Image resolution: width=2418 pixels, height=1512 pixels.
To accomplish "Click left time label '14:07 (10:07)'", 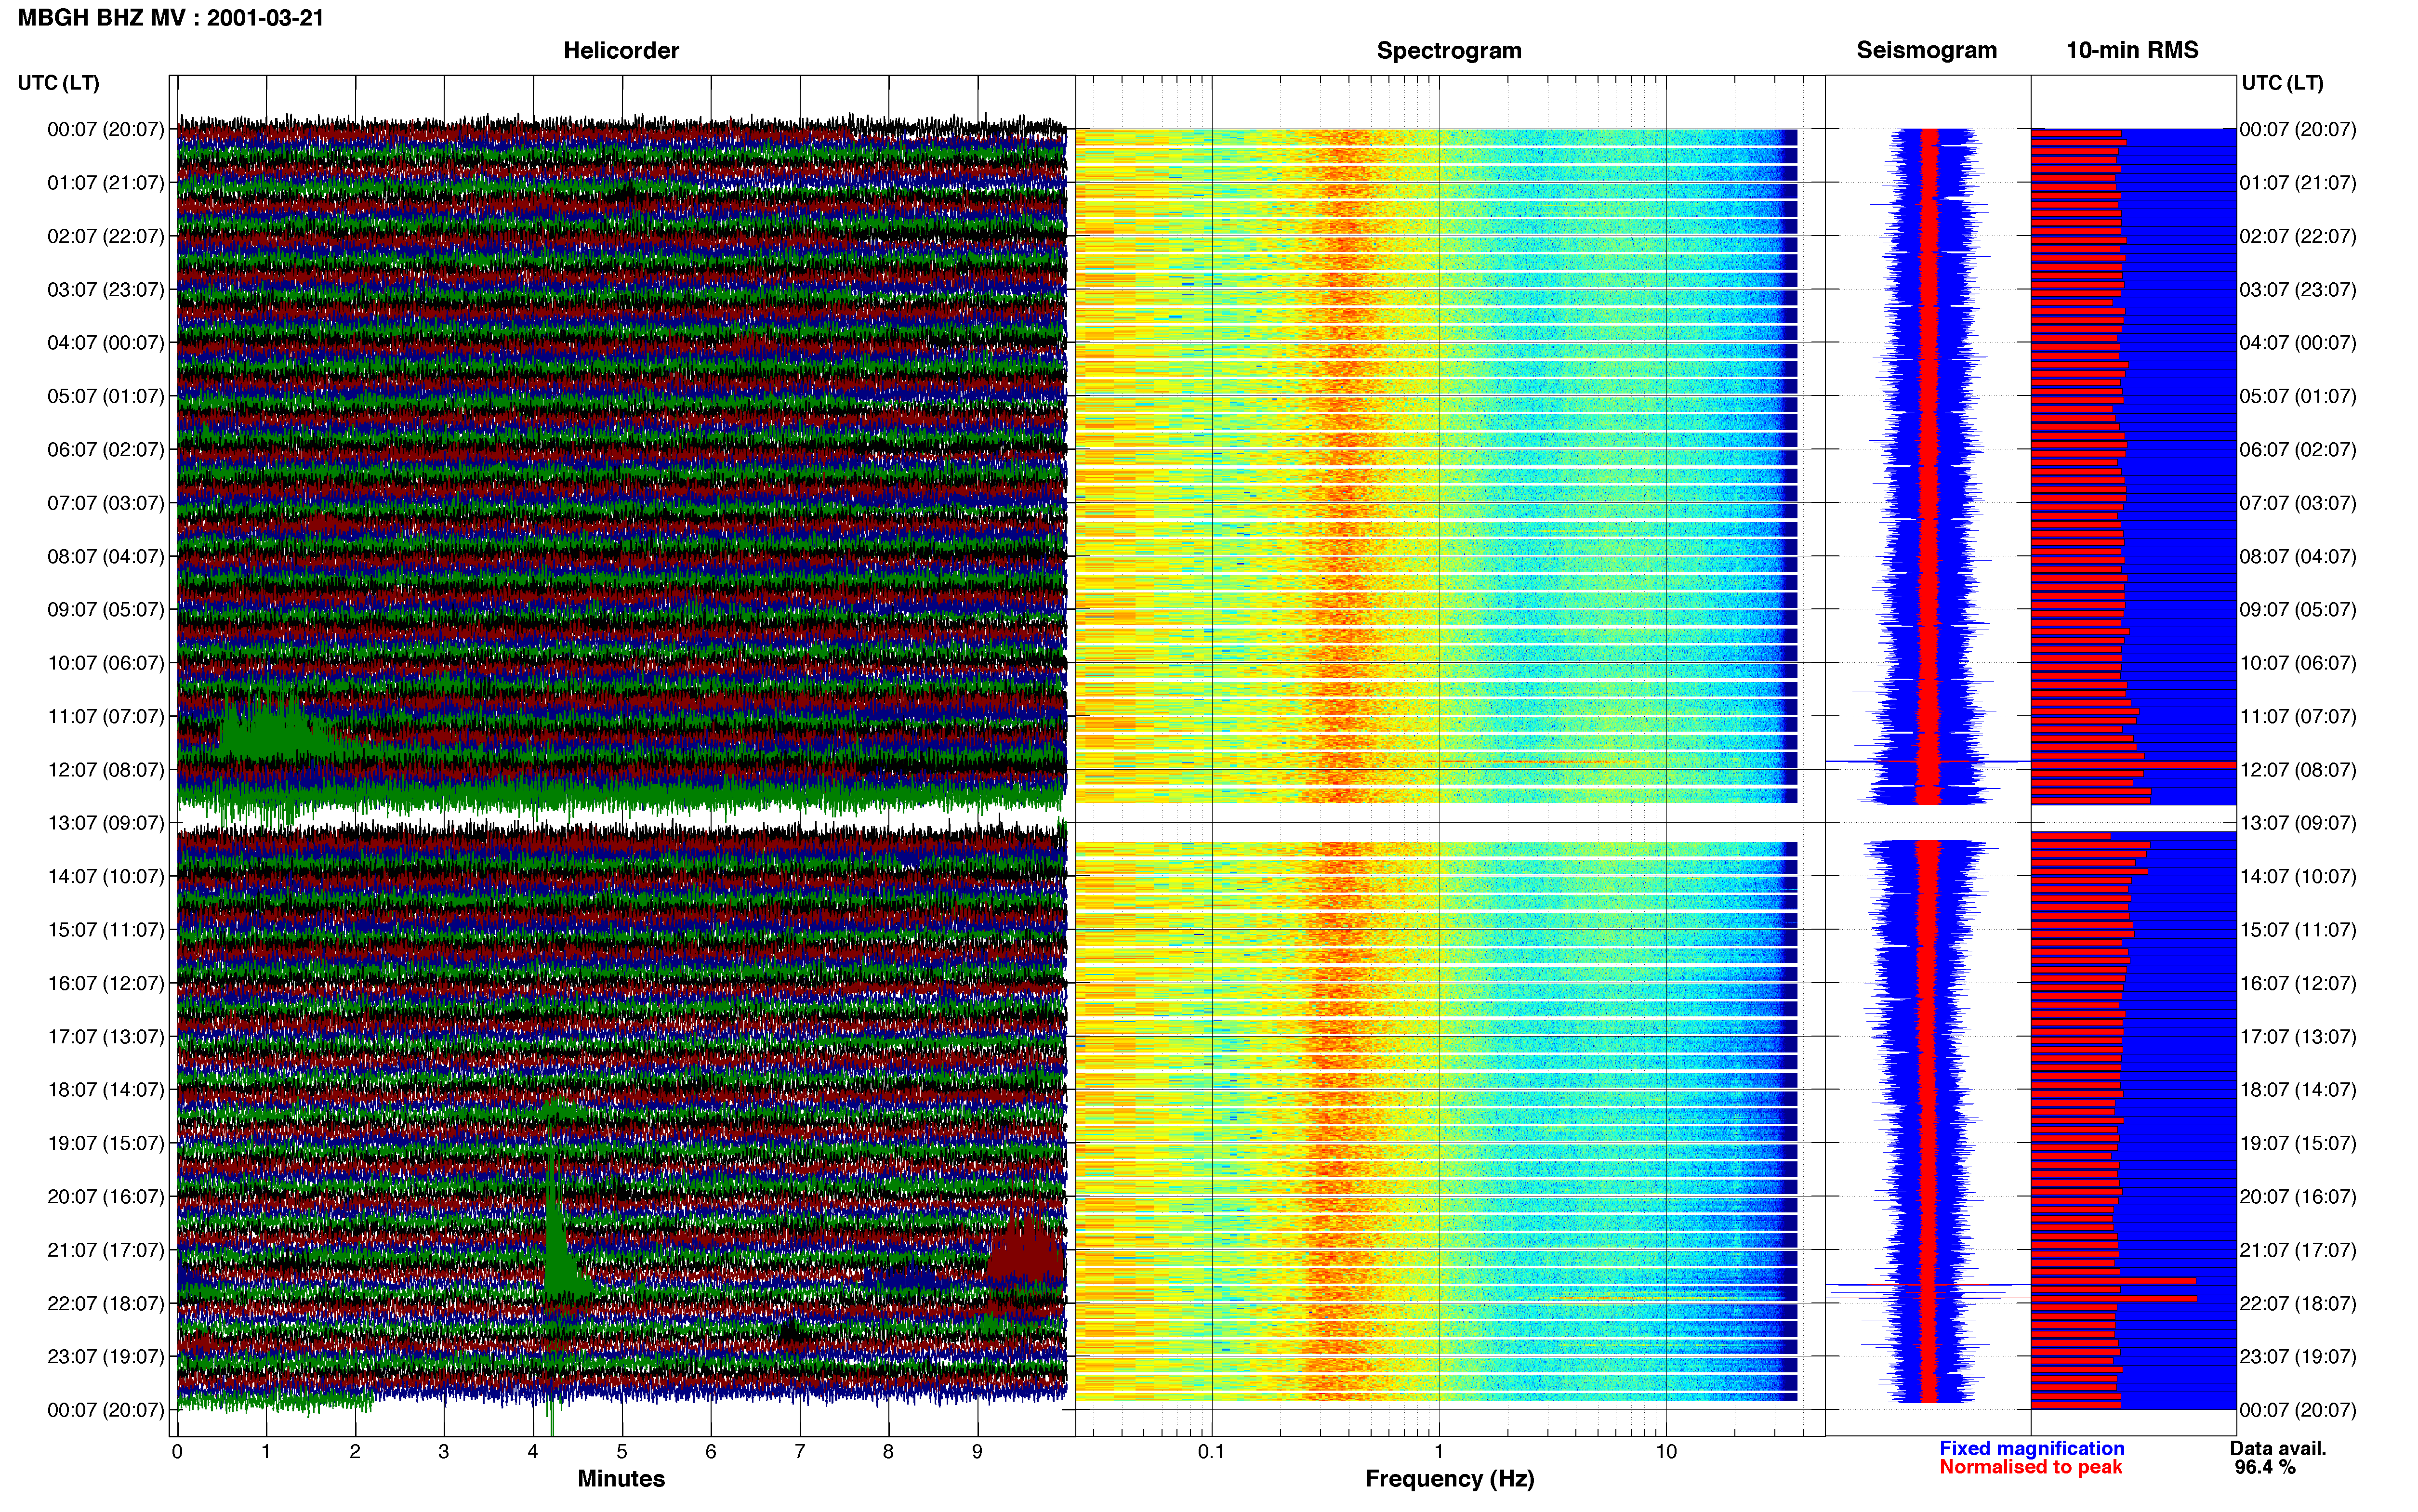I will [x=106, y=876].
